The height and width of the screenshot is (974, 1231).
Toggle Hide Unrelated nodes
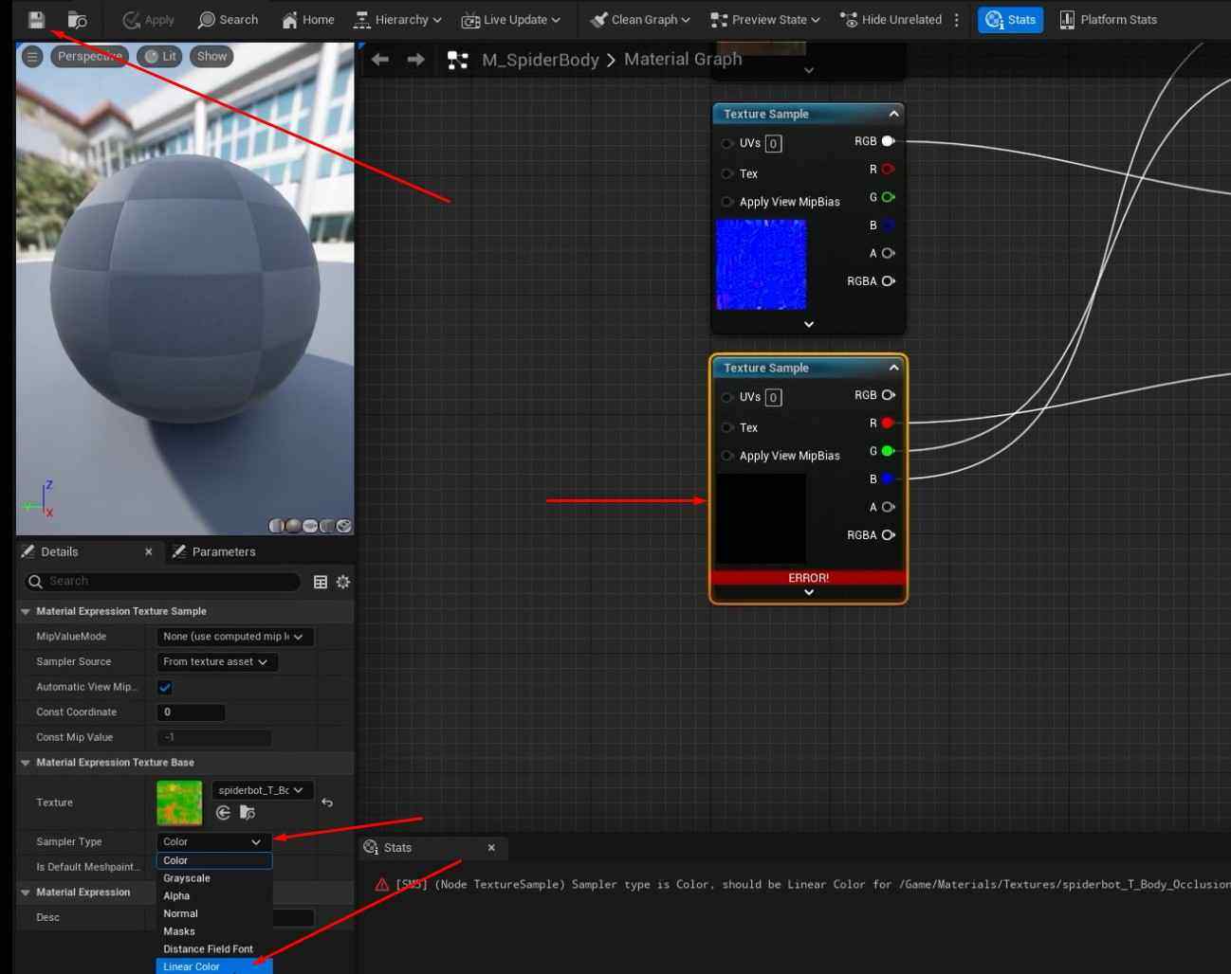tap(891, 20)
